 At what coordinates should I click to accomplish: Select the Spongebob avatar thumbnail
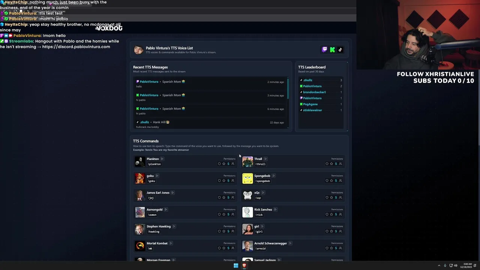point(247,178)
